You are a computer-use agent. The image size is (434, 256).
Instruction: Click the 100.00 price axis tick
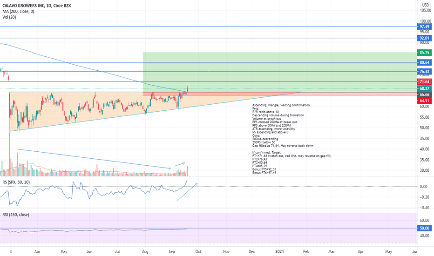click(426, 21)
